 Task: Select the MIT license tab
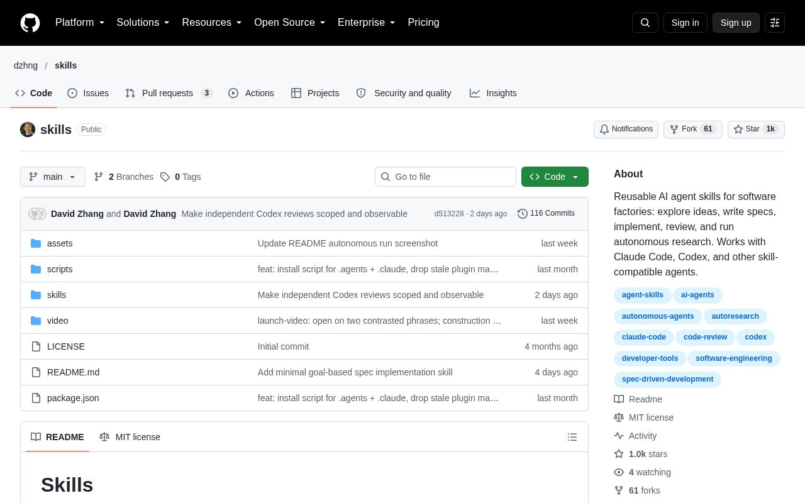click(x=130, y=437)
